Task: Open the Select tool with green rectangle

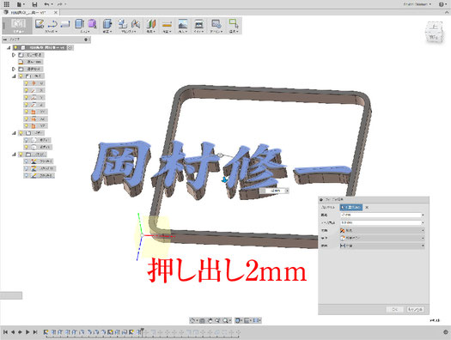Action: click(234, 23)
